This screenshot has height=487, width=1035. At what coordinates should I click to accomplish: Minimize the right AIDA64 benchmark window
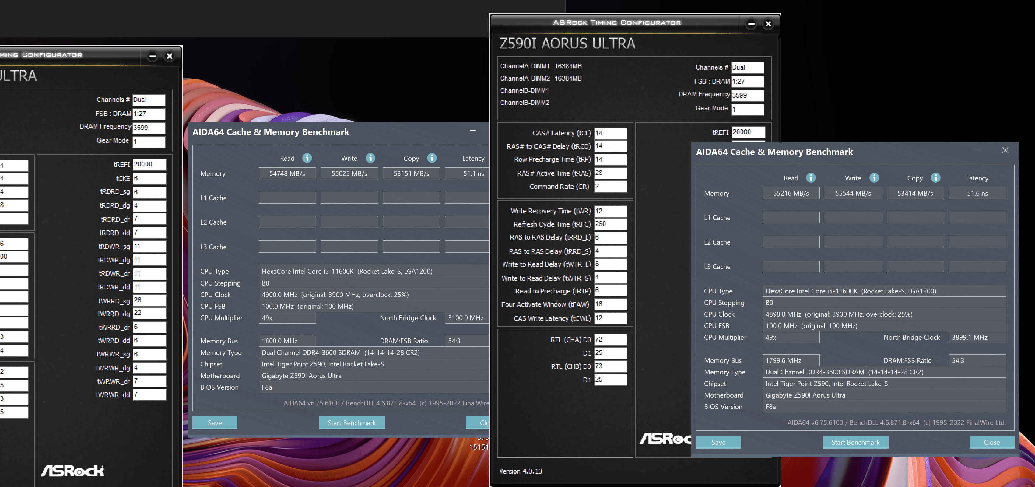point(976,150)
